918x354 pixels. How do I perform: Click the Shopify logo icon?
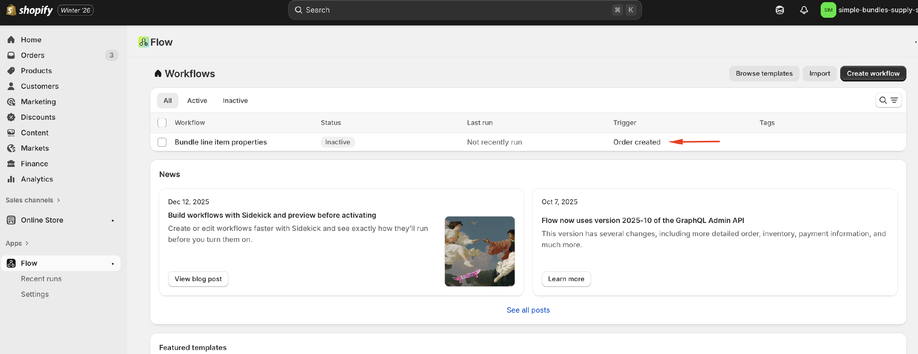(11, 10)
